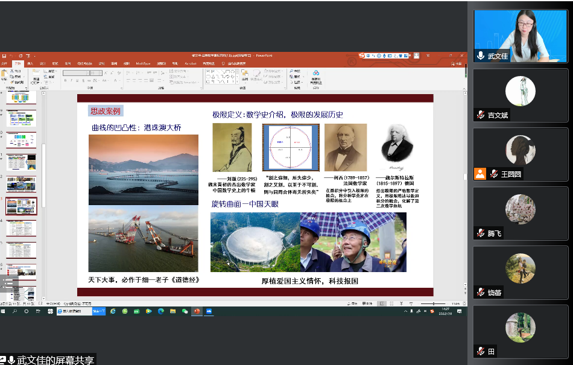573x365 pixels.
Task: Click the Sogou input method S icon
Action: pos(362,56)
